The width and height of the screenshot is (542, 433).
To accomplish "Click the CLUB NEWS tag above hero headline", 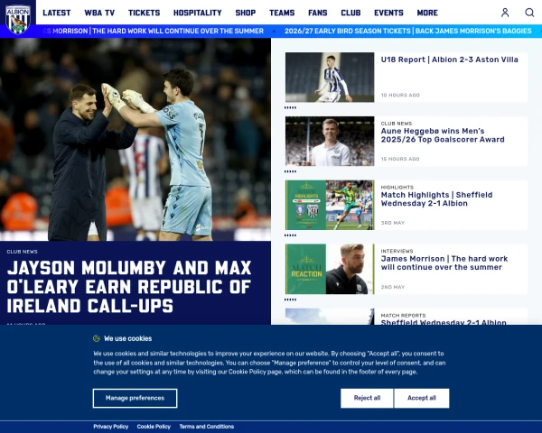I will 22,252.
